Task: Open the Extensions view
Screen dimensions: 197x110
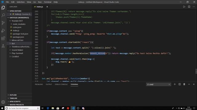Action: coord(3,38)
